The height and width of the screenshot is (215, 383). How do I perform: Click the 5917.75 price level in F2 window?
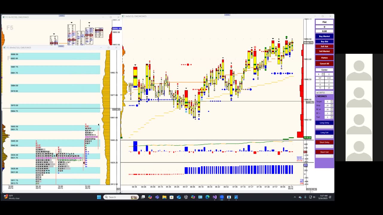[x=14, y=180]
